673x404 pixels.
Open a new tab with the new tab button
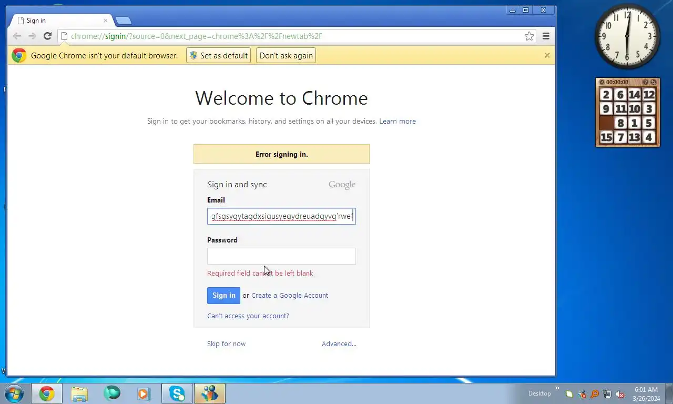(123, 21)
